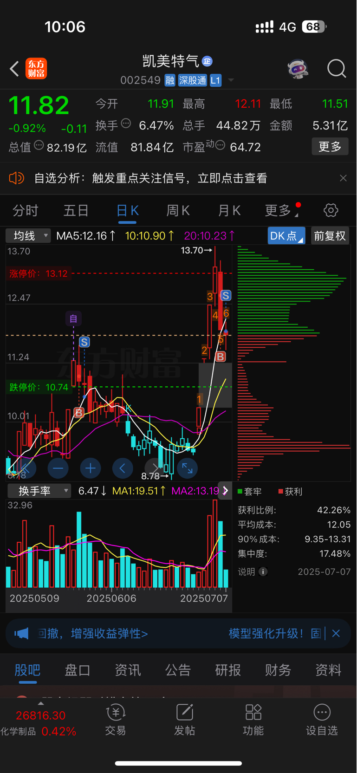
Task: Tap the 说明 info icon
Action: point(263,572)
